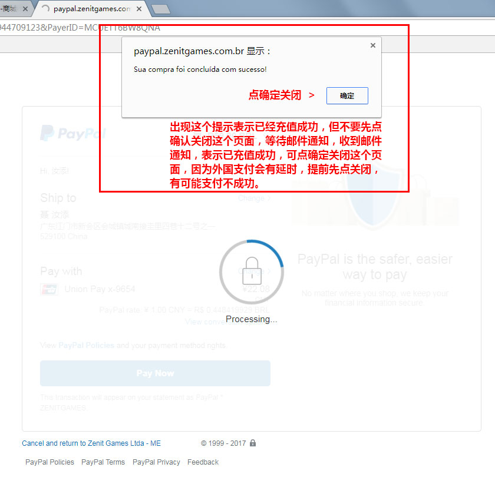Click the PayPal logo on the page
Screen dimensions: 495x487
pos(73,133)
